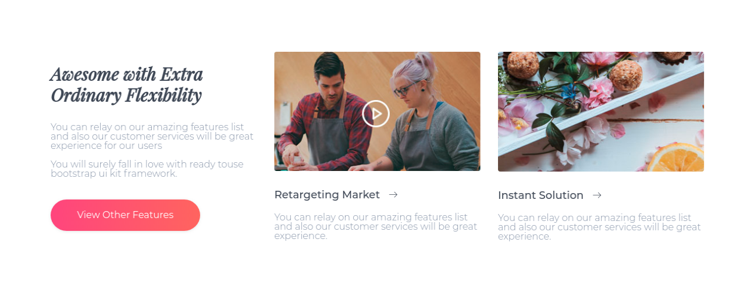
Task: Click the View Other Features button
Action: (125, 215)
